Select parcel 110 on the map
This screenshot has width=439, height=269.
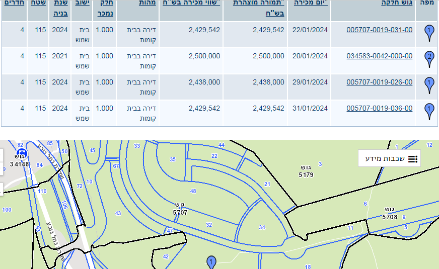pos(42,191)
